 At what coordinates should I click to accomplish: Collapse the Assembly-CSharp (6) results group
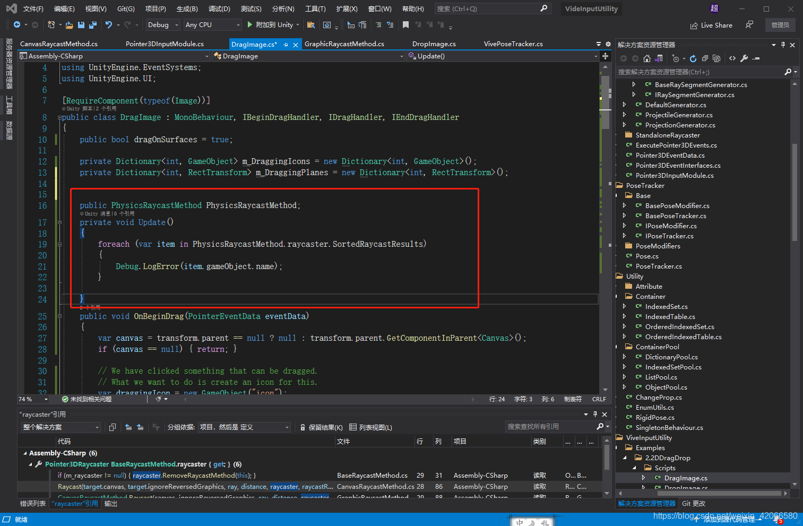[25, 453]
